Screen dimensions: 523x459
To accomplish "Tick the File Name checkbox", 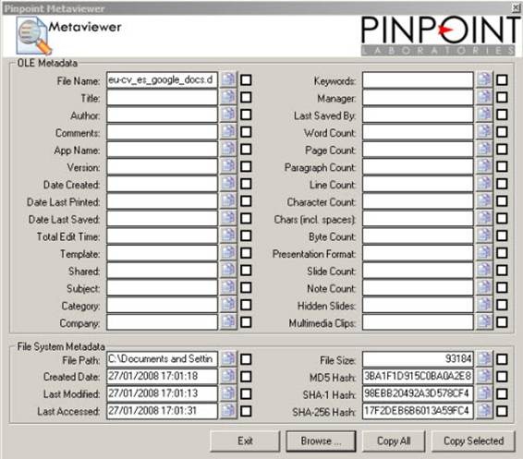I will pyautogui.click(x=246, y=80).
